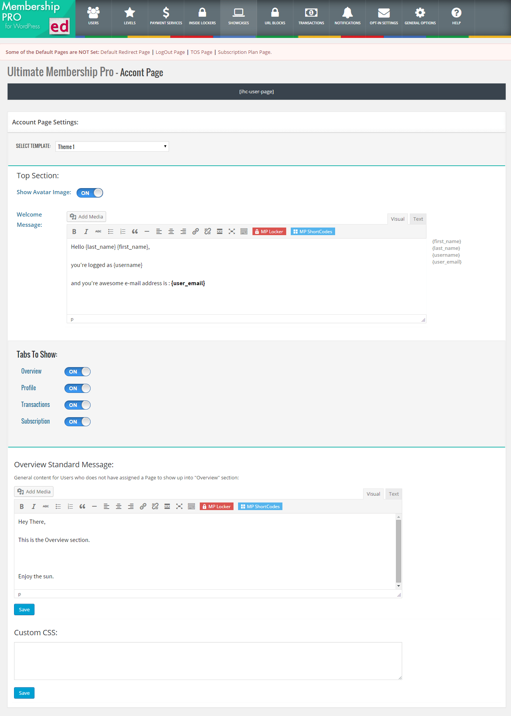Apply strikethrough in Welcome Message editor
Viewport: 511px width, 716px height.
[99, 231]
